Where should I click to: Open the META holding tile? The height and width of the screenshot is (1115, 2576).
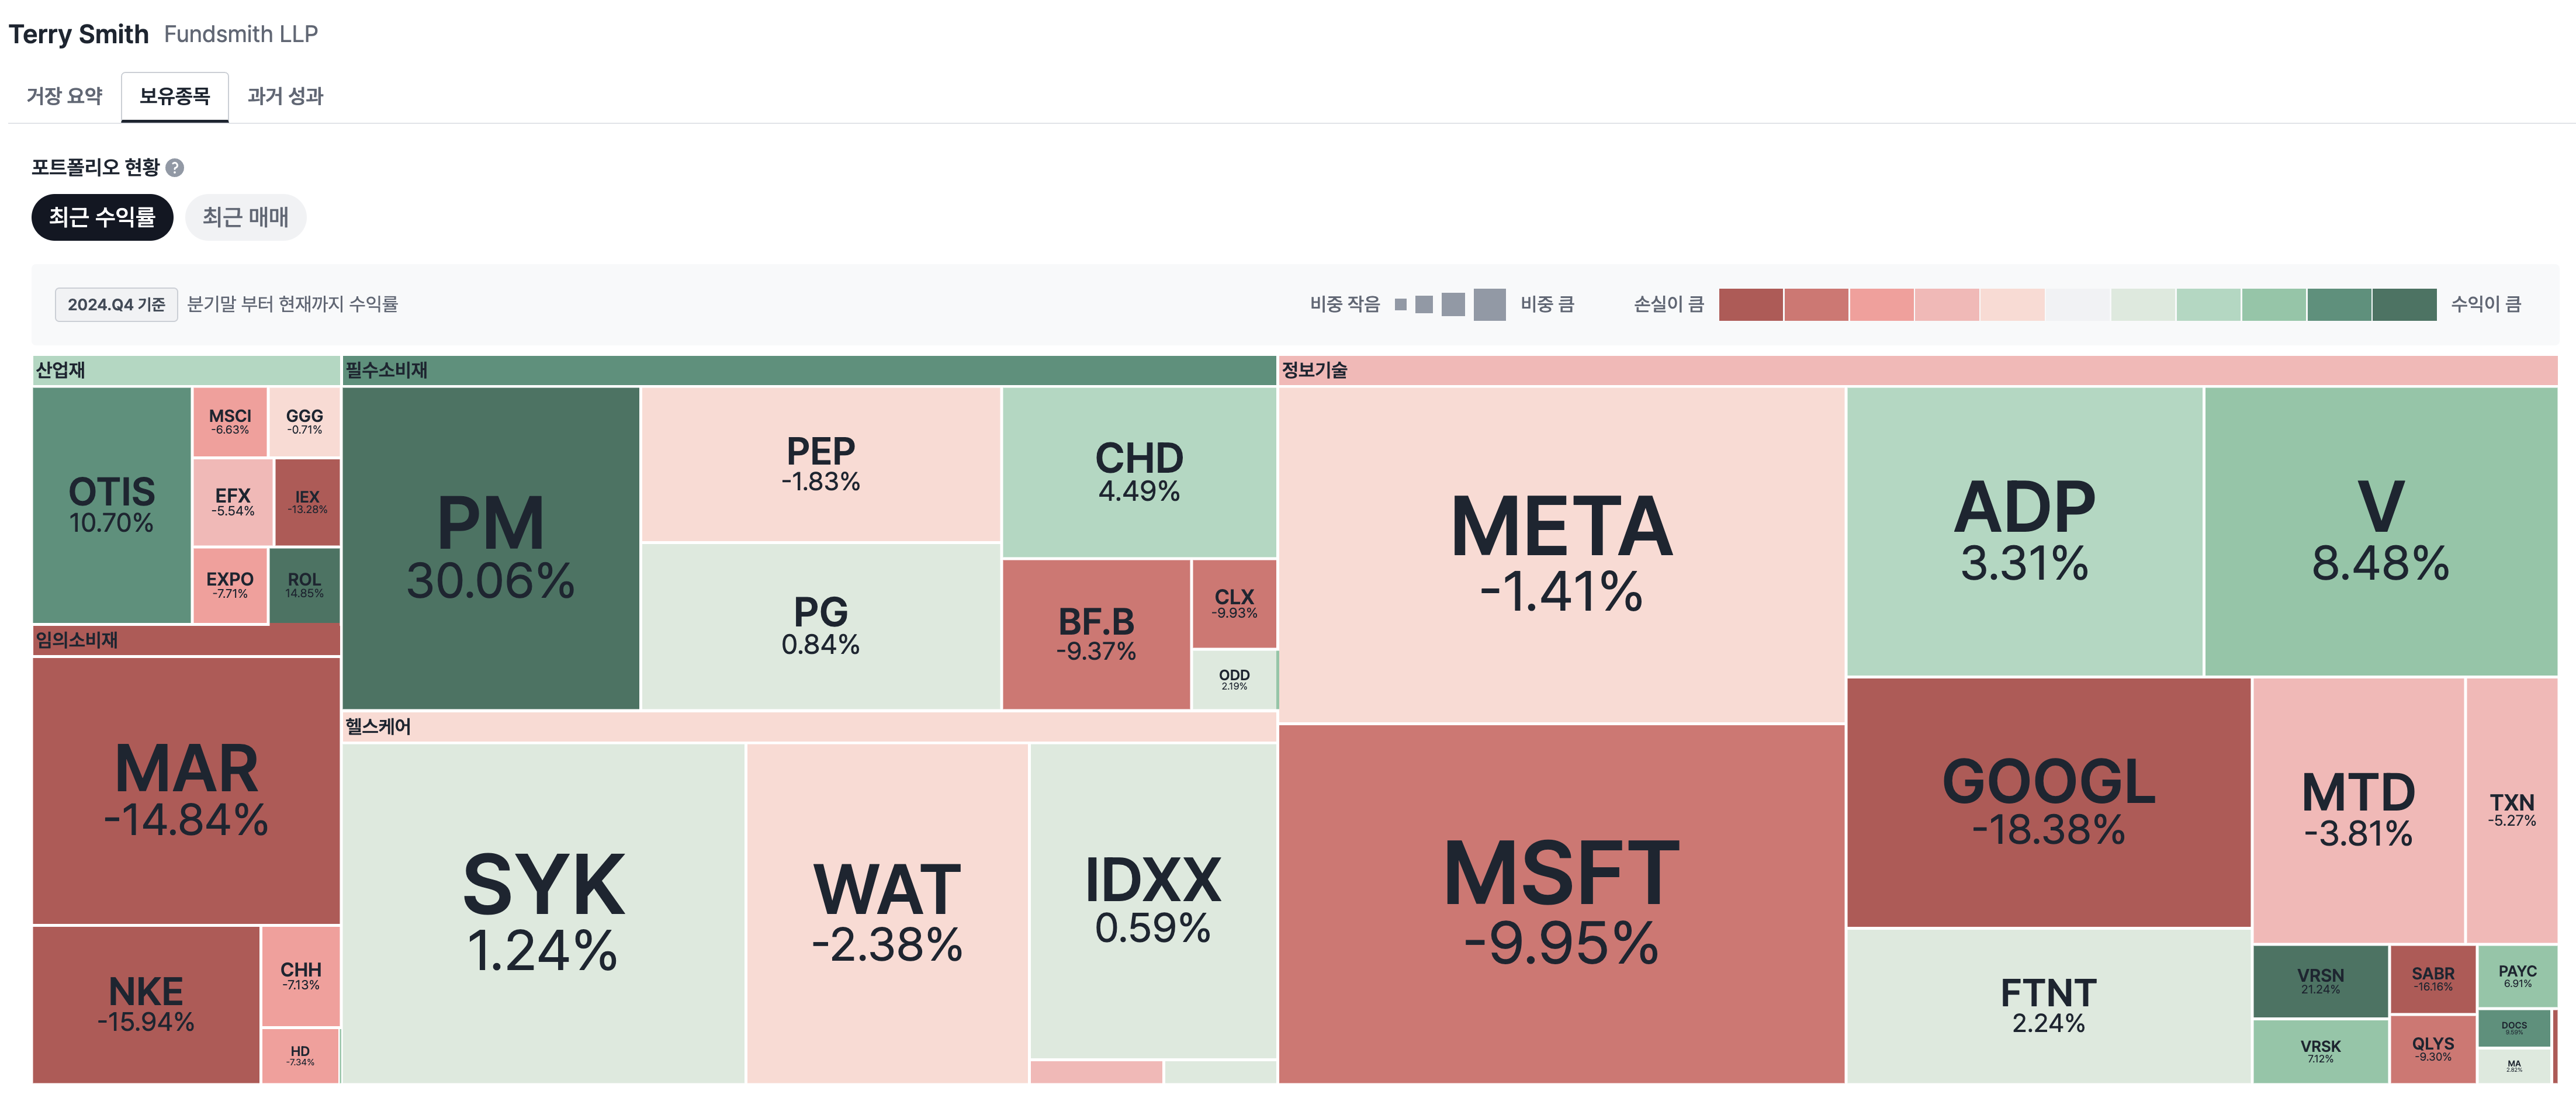pos(1561,554)
